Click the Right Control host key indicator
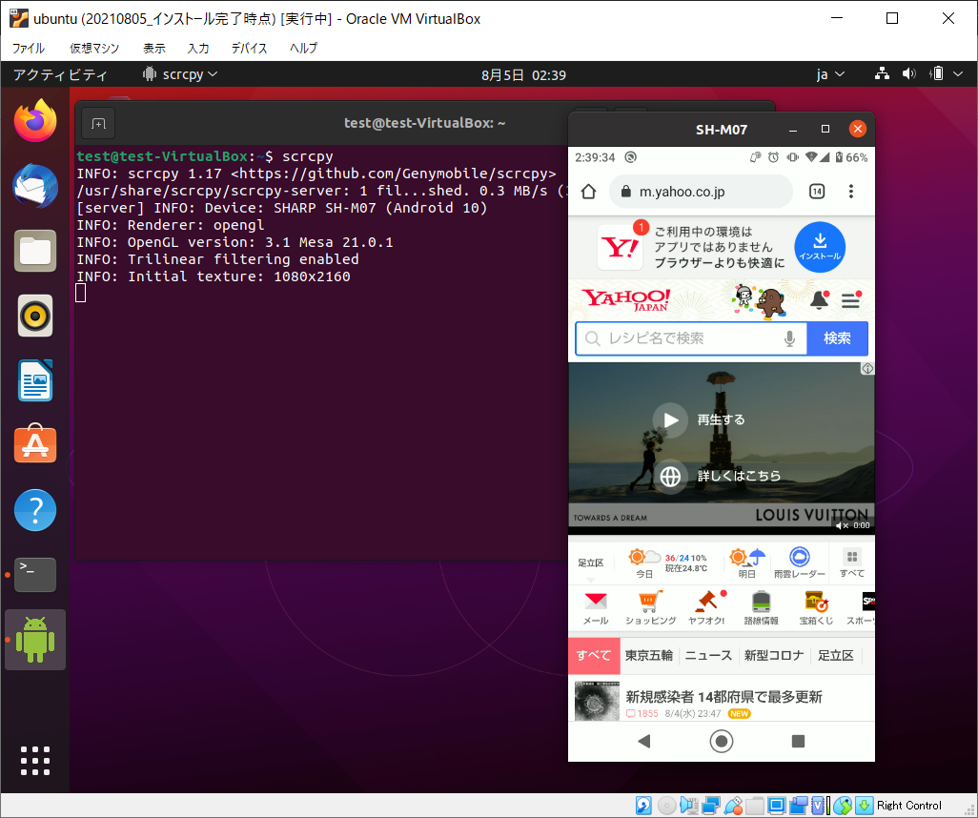 908,806
